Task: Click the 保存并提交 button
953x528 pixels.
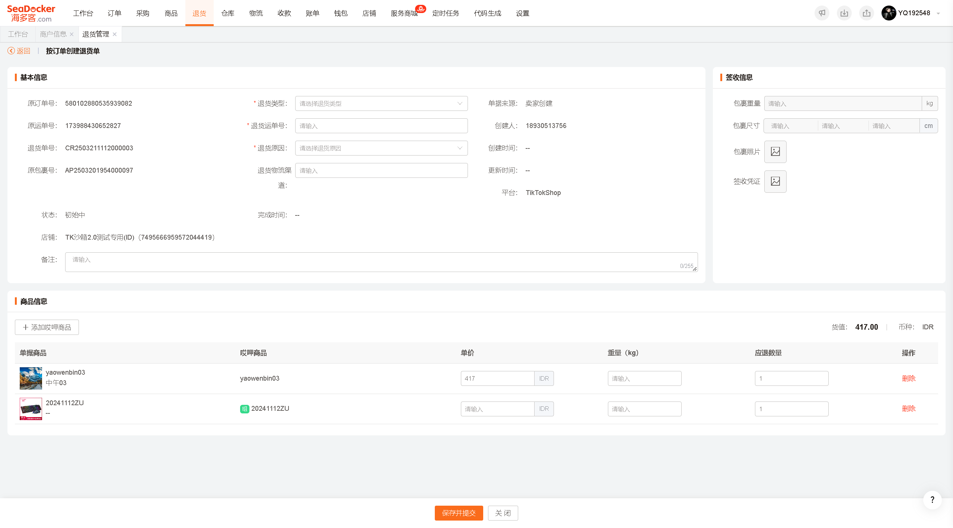Action: pos(459,513)
